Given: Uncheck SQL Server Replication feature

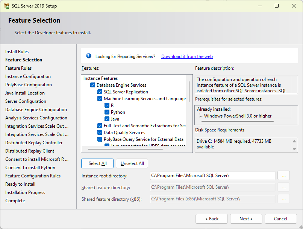Looking at the screenshot, I should point(100,92).
